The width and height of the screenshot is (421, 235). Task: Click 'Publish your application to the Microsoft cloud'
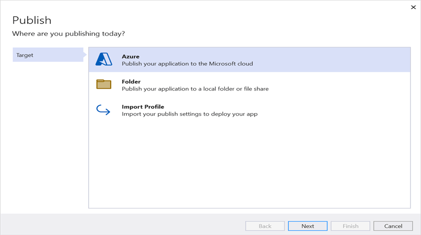tap(187, 64)
